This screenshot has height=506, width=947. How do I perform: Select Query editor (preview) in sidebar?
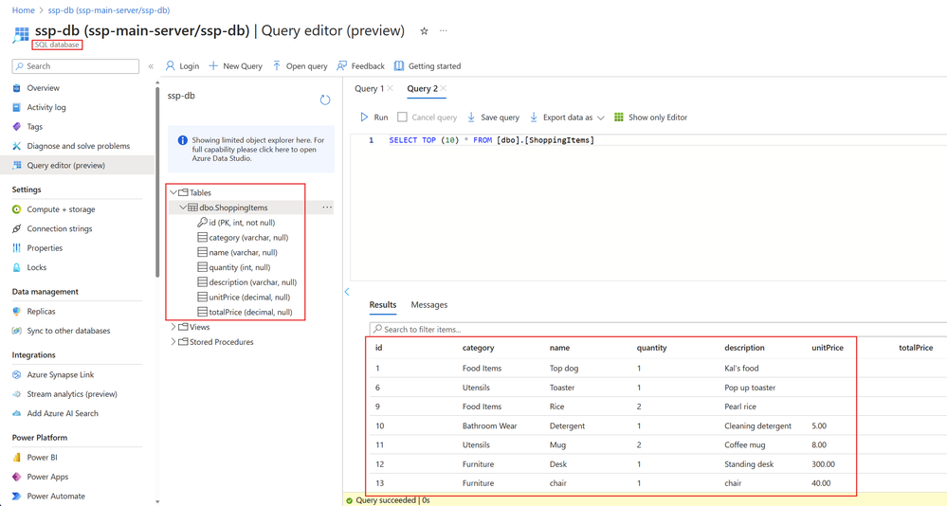click(78, 166)
